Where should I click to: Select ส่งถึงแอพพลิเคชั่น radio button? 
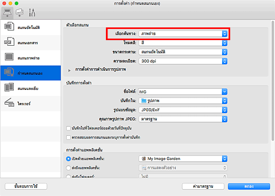[68, 168]
